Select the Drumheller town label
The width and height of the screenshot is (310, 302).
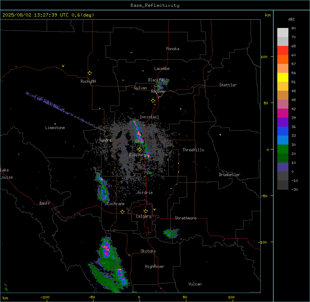(x=229, y=175)
